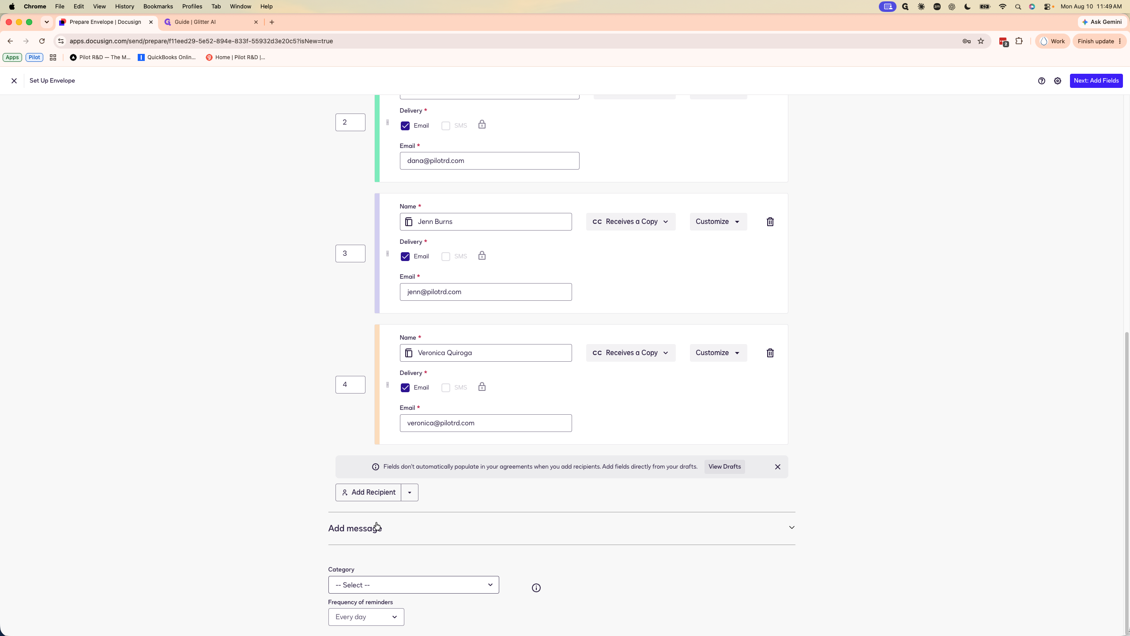Open address book for Veronica Quiroga

tap(409, 353)
